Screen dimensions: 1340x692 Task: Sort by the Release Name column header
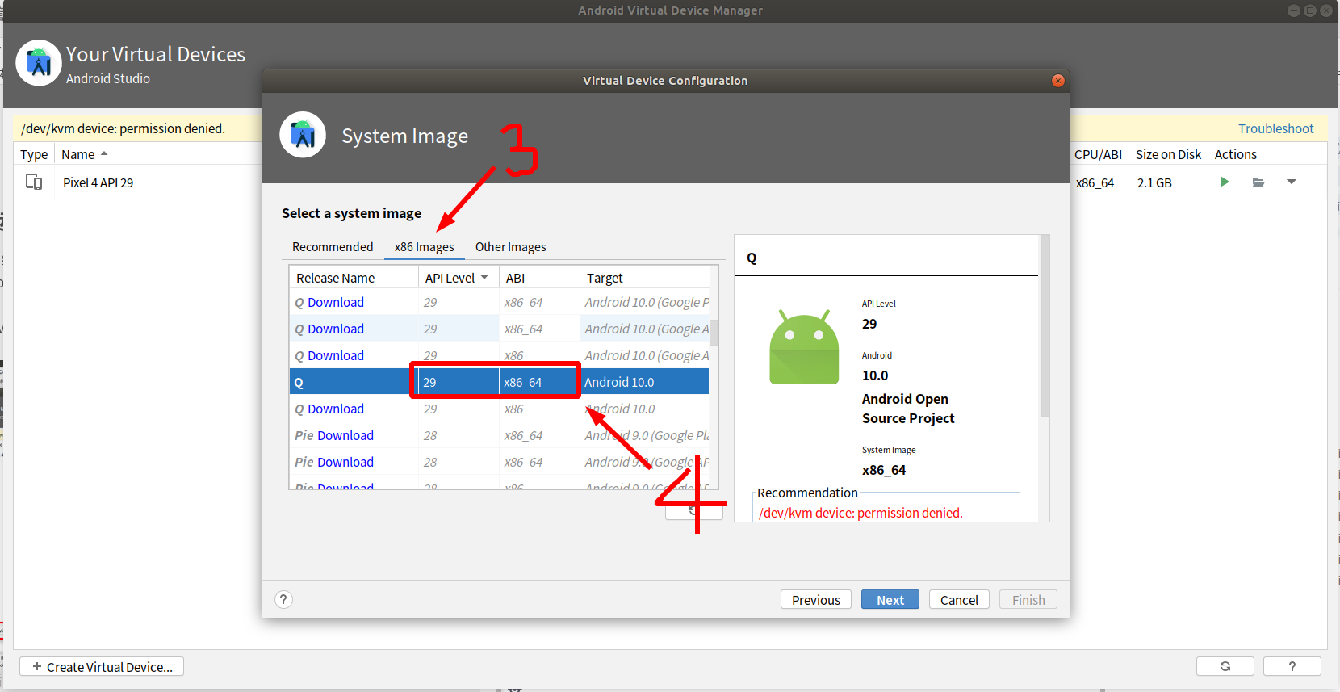(354, 278)
